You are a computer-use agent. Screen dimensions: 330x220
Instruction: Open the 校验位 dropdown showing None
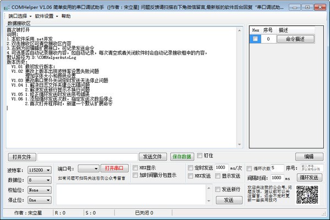click(x=40, y=190)
